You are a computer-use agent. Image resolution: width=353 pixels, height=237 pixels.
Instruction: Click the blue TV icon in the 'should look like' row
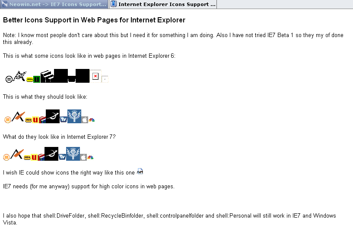point(63,120)
